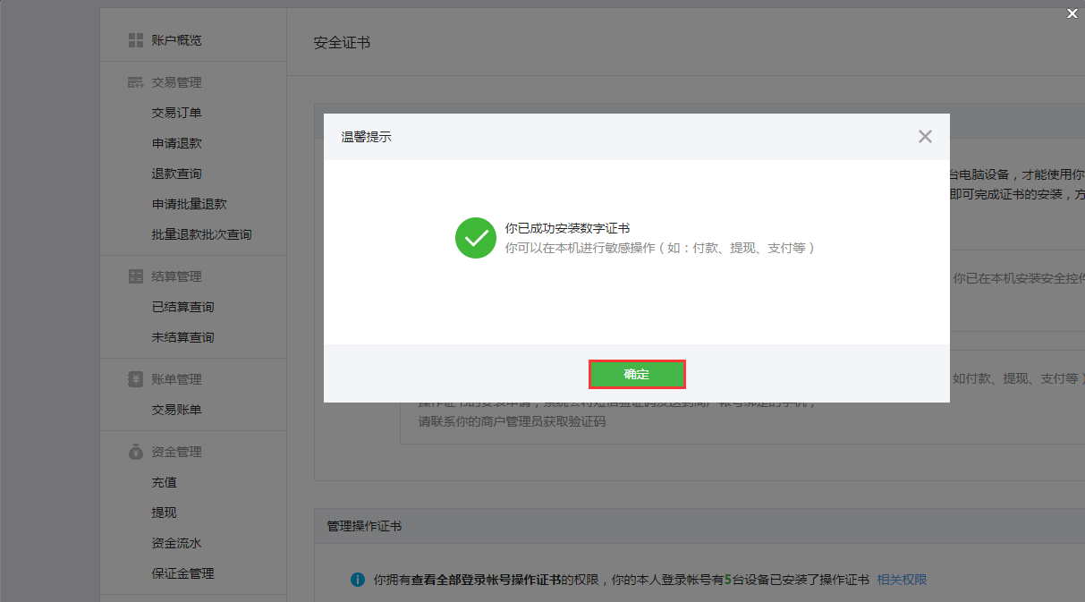Select 退款查询 menu item
This screenshot has width=1085, height=602.
[176, 174]
